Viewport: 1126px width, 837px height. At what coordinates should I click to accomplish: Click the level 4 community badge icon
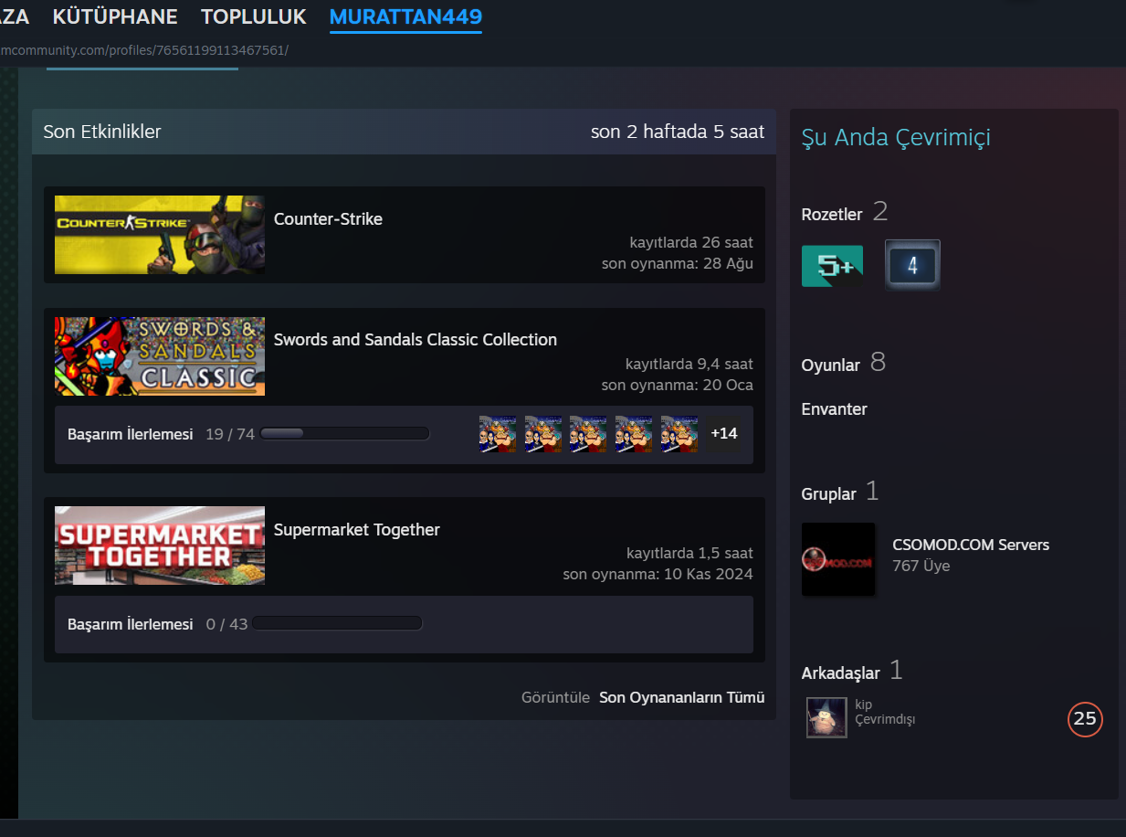coord(912,266)
